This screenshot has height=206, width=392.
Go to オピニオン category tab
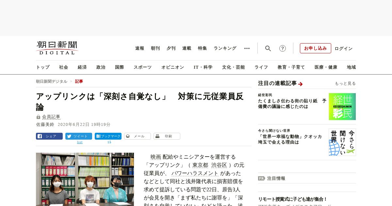pos(172,67)
